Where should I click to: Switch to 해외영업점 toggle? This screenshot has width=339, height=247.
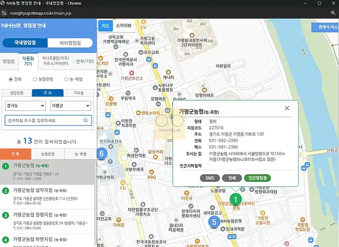pyautogui.click(x=70, y=43)
